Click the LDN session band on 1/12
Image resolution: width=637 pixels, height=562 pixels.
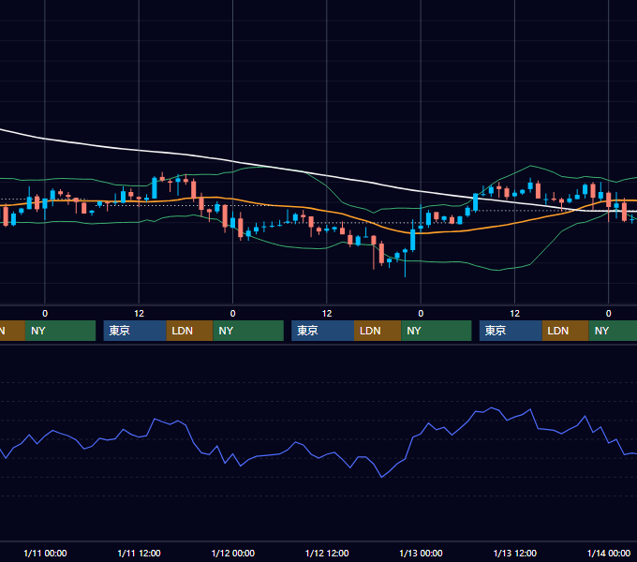378,331
